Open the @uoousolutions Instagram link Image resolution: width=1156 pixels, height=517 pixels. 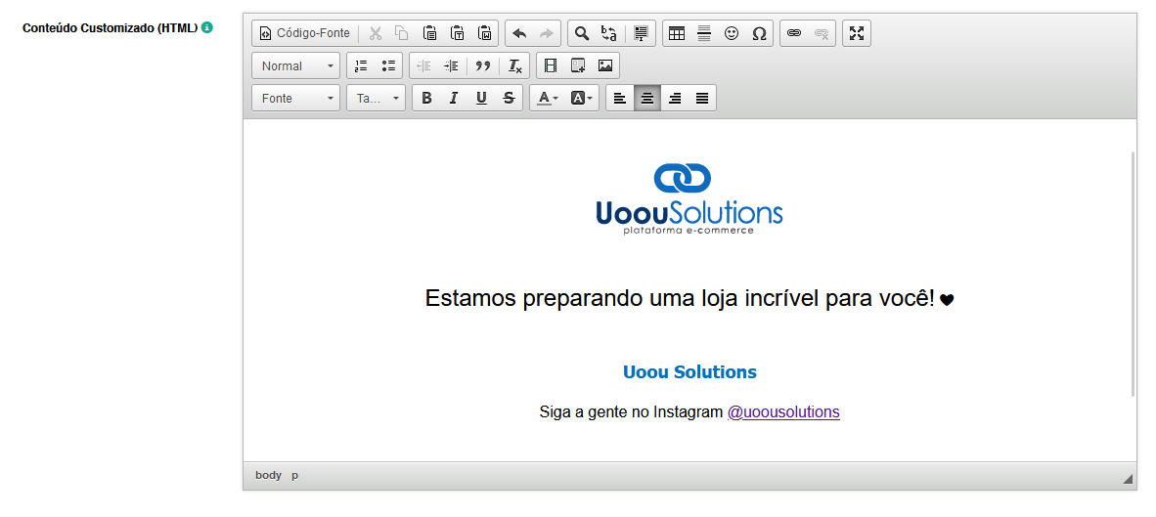tap(783, 411)
